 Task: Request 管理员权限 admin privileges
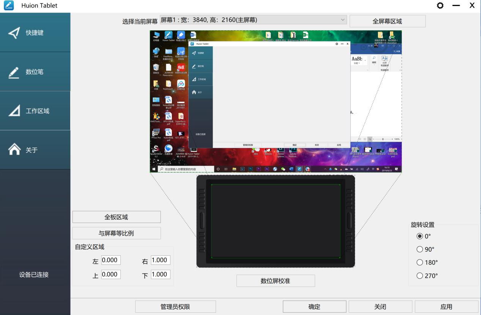(x=175, y=306)
